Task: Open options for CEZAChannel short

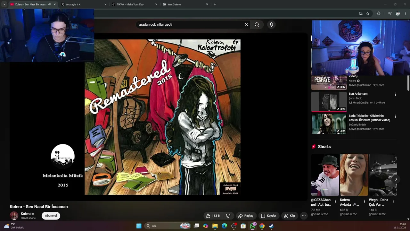Action: pos(335,201)
